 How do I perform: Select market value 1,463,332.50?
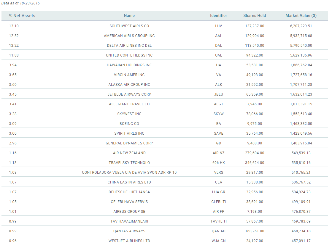pyautogui.click(x=301, y=124)
